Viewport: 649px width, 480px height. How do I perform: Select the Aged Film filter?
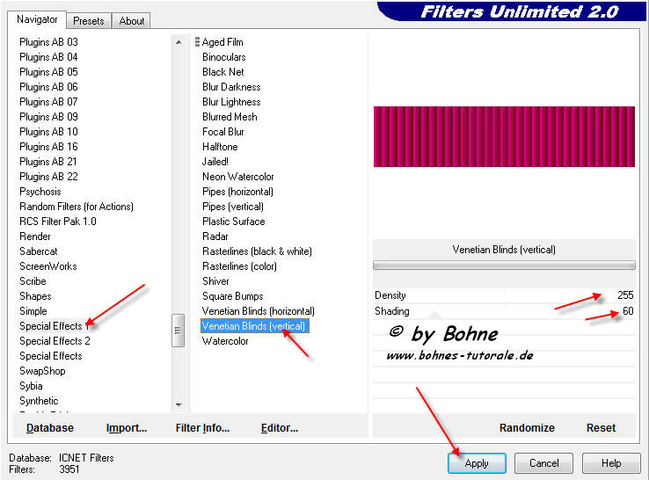[222, 42]
